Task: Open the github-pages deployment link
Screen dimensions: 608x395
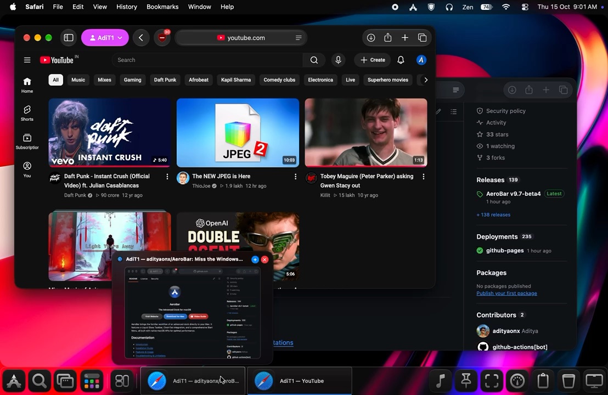Action: click(505, 250)
